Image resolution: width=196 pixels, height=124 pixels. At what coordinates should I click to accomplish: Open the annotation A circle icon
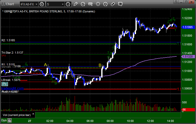coord(105,4)
